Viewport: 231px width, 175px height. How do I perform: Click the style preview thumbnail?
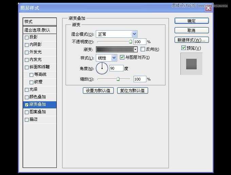(x=191, y=64)
